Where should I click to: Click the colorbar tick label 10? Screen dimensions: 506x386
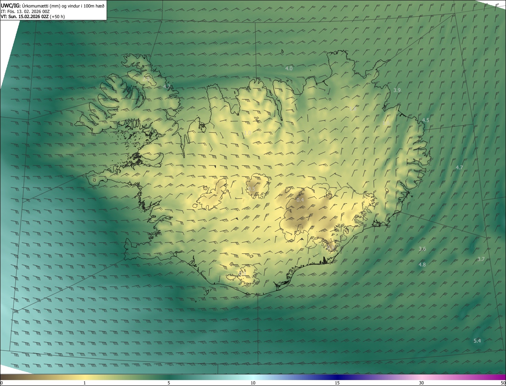(x=253, y=383)
